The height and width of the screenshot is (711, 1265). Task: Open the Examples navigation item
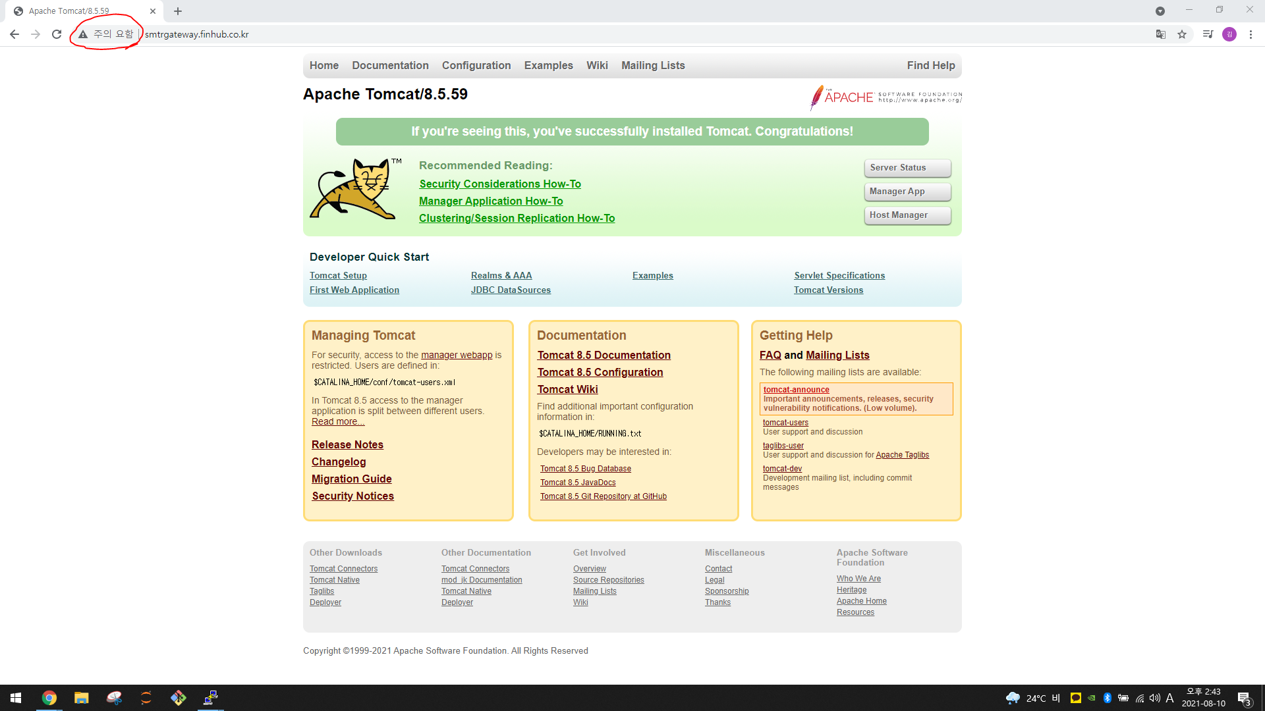tap(549, 65)
